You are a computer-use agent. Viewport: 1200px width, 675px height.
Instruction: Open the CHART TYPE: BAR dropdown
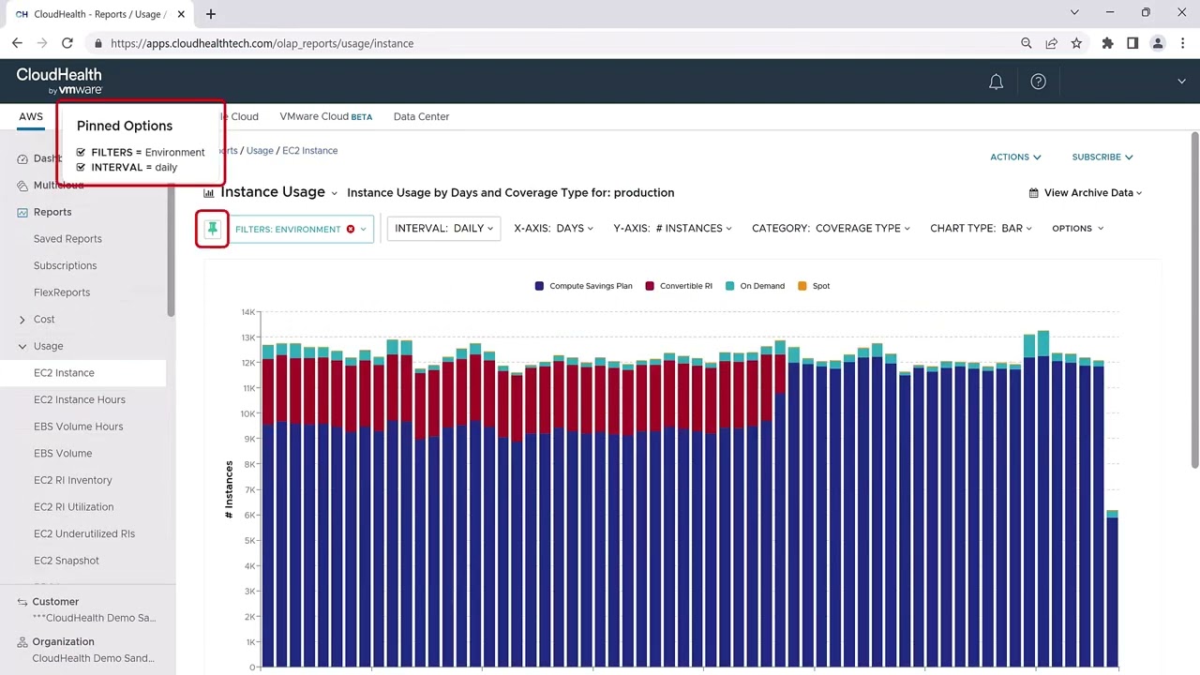click(981, 229)
